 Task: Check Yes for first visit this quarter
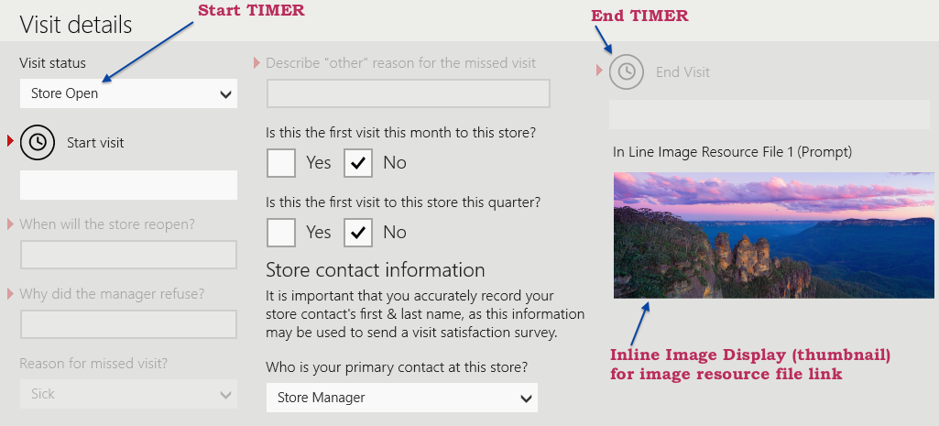coord(281,232)
